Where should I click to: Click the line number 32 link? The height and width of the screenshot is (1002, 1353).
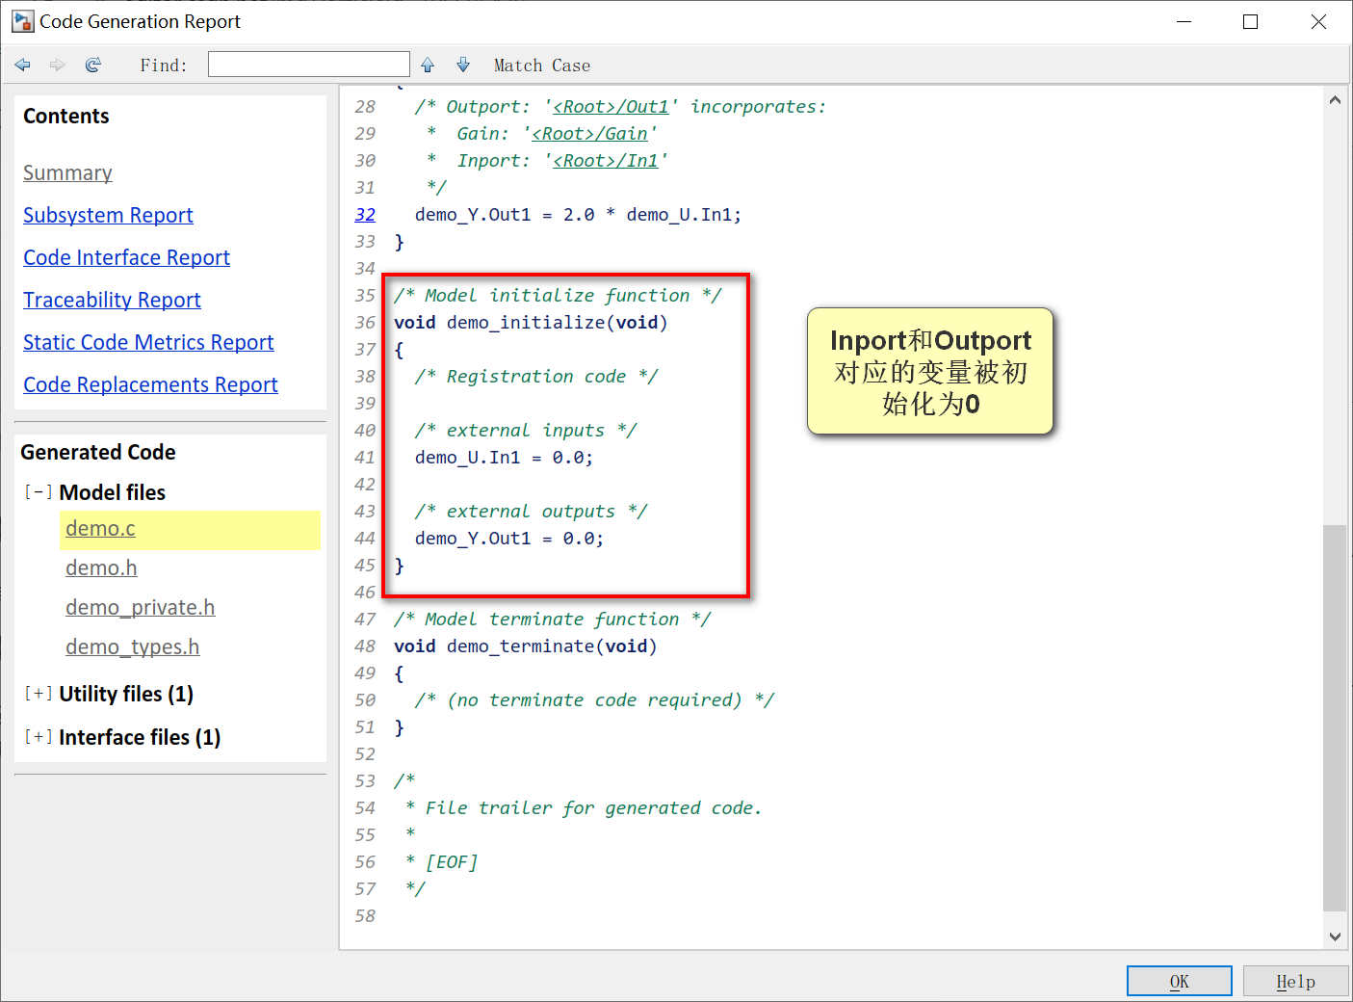click(365, 215)
